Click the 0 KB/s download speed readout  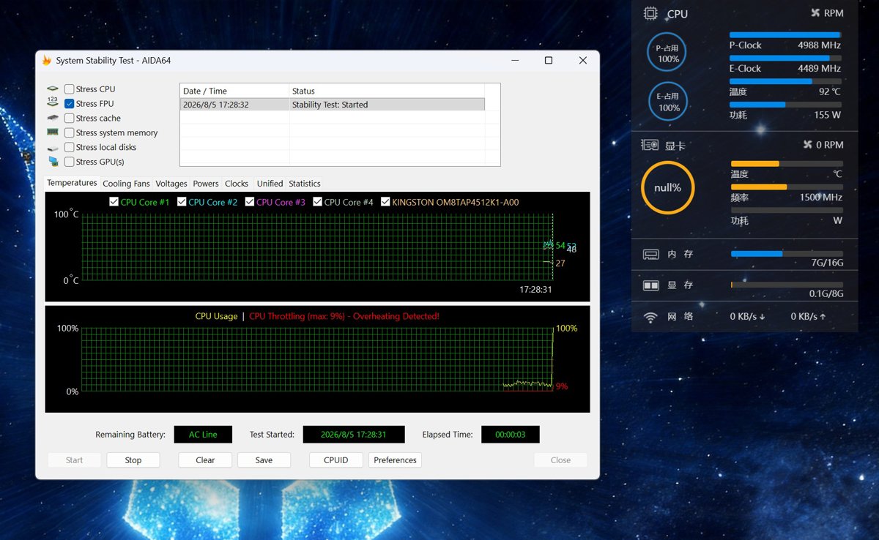(x=748, y=317)
